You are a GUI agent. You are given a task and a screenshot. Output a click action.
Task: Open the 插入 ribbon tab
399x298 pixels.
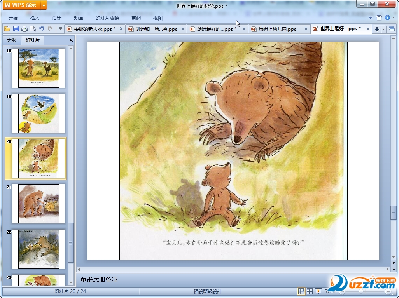click(x=35, y=18)
